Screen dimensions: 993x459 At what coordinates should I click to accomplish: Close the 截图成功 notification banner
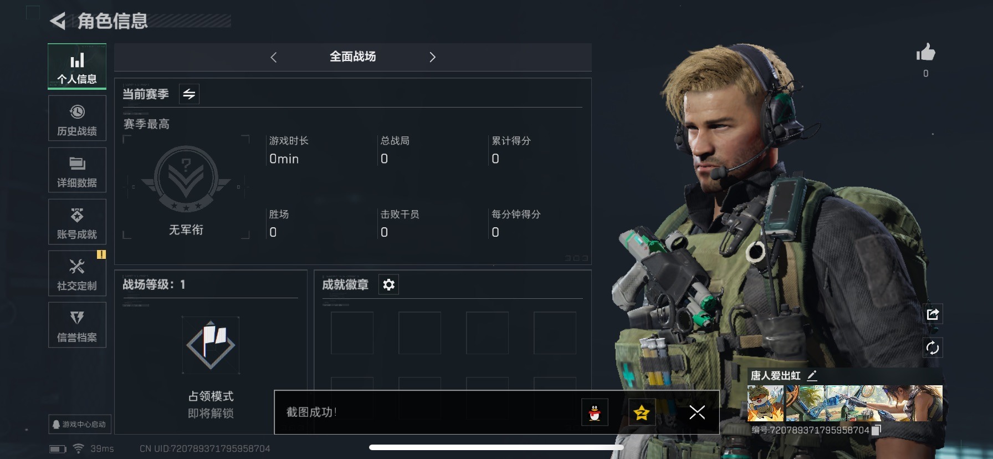point(697,412)
